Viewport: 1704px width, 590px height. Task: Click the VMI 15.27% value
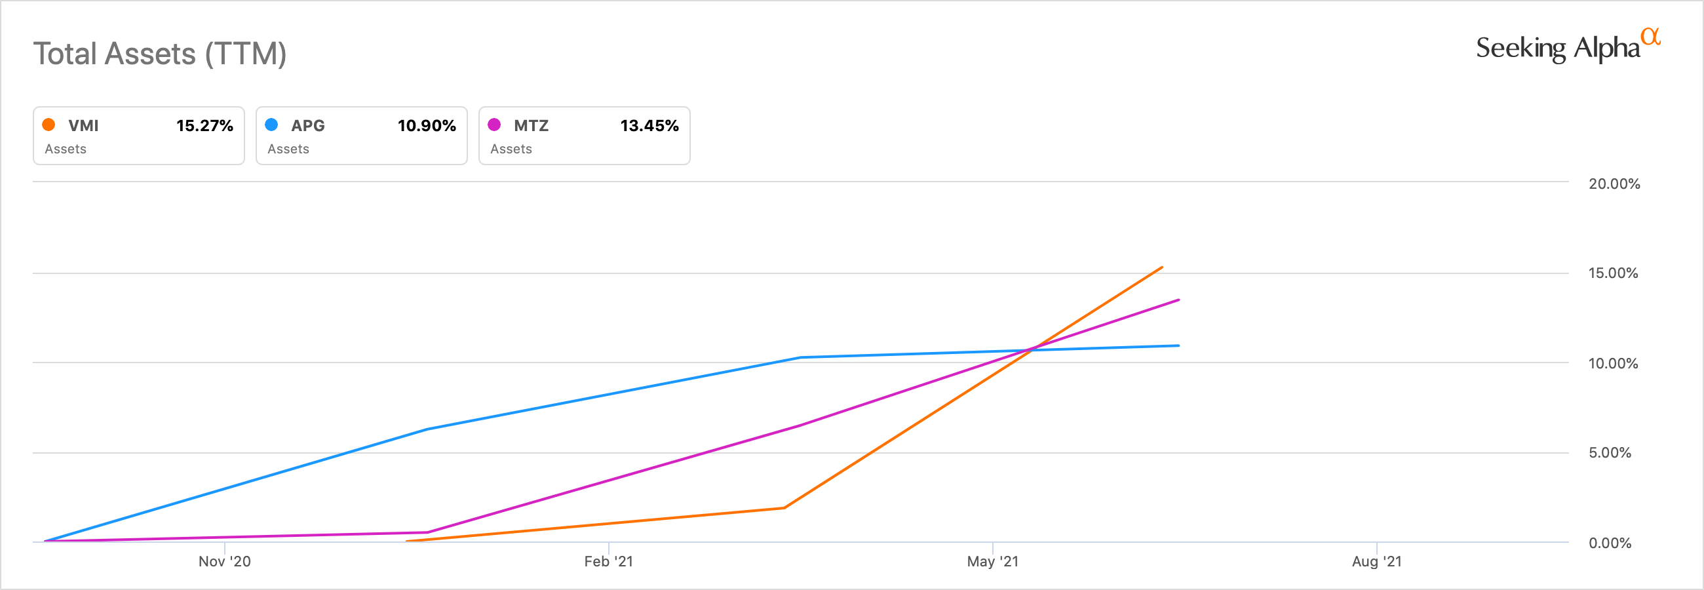click(x=204, y=126)
